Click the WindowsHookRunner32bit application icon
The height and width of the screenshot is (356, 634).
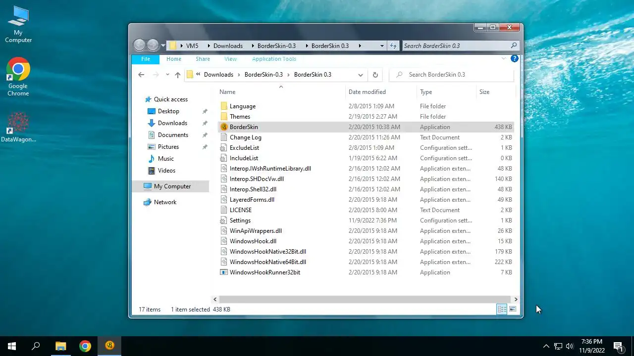click(x=224, y=272)
